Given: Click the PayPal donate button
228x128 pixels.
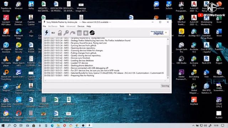Looking at the screenshot, I should 159,33.
